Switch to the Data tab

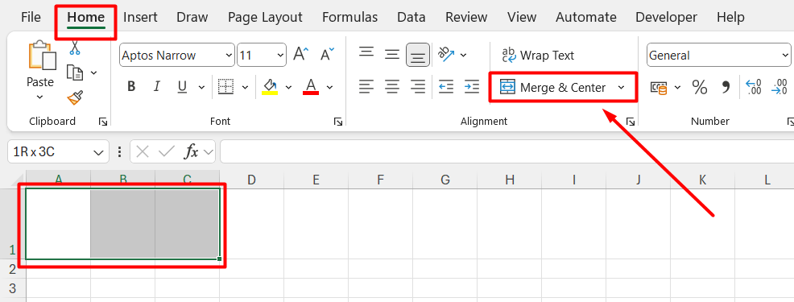pyautogui.click(x=411, y=17)
